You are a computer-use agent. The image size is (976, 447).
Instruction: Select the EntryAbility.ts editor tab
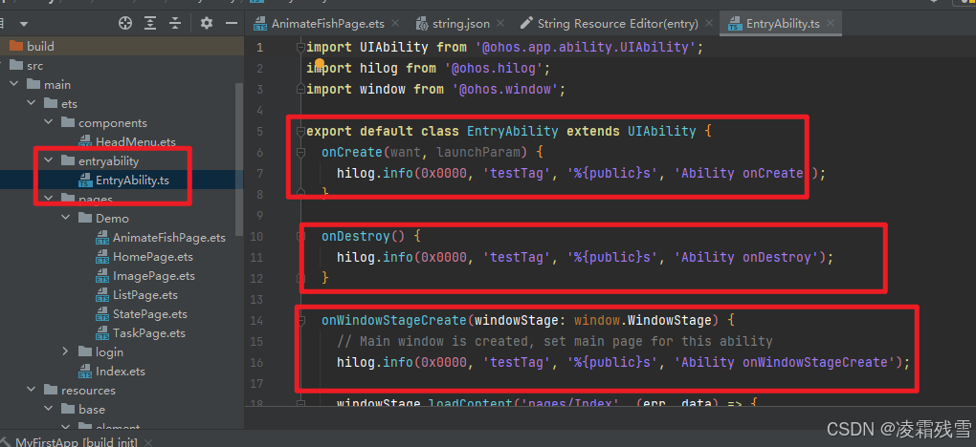783,24
